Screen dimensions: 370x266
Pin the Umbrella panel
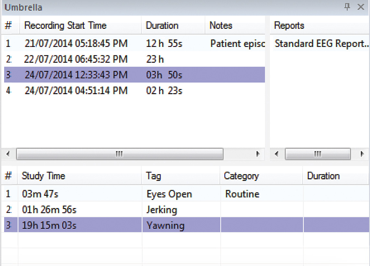[347, 7]
